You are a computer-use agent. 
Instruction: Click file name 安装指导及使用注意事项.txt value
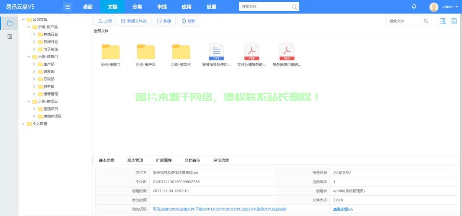click(175, 173)
